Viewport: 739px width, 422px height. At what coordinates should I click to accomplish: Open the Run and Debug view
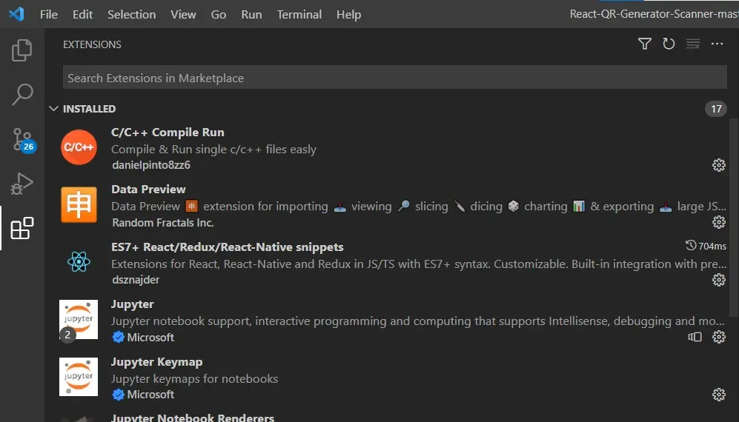[21, 183]
